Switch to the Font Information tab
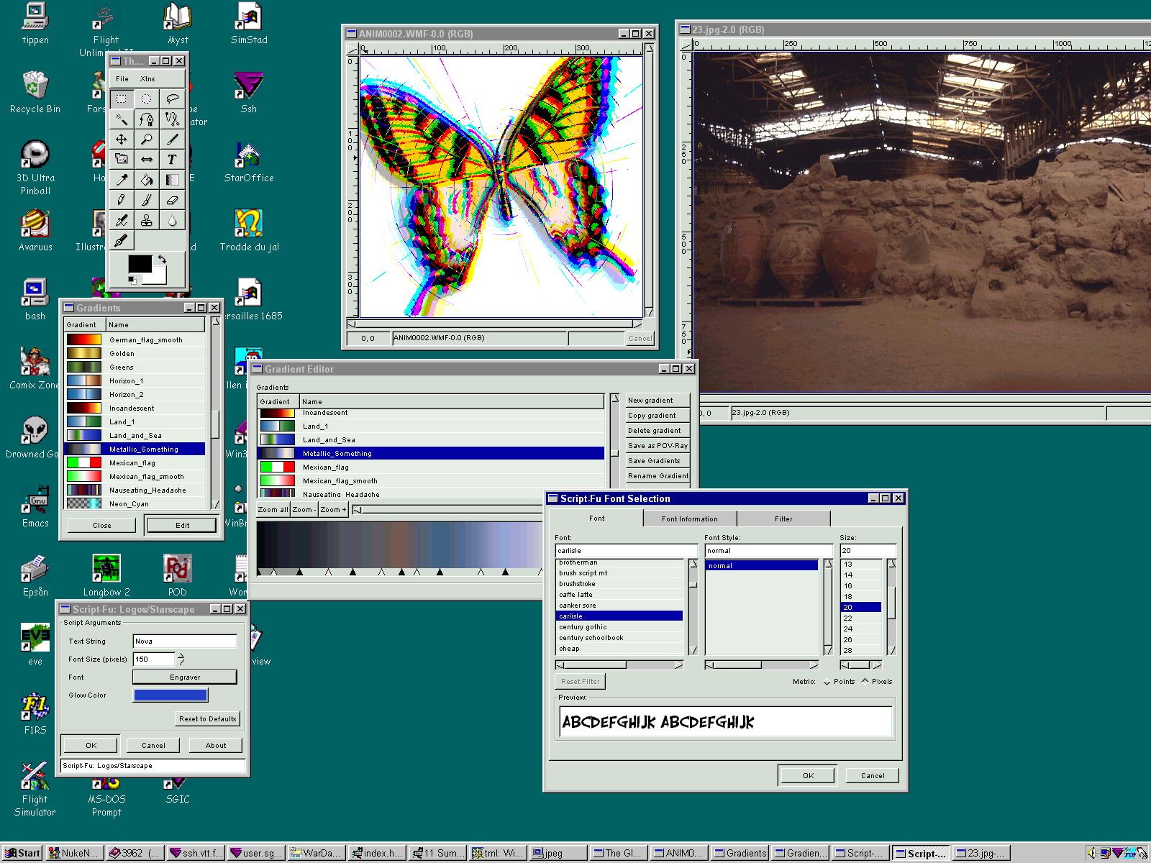The width and height of the screenshot is (1151, 863). [690, 519]
